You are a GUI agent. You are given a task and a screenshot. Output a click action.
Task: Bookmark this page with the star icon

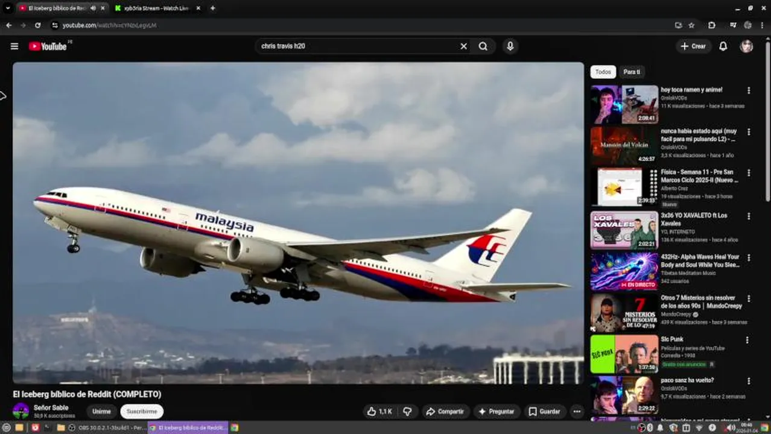click(x=691, y=25)
